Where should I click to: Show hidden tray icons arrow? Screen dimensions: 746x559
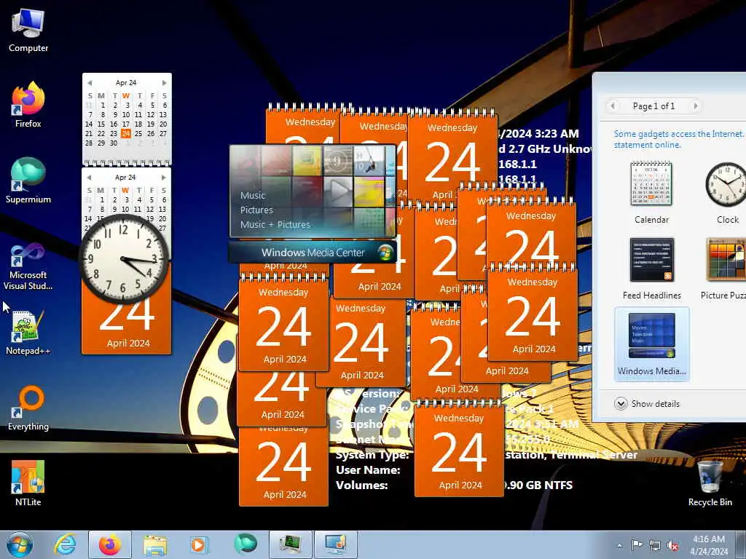pos(619,545)
